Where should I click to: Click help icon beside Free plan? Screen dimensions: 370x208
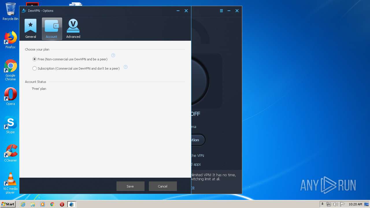tap(113, 55)
